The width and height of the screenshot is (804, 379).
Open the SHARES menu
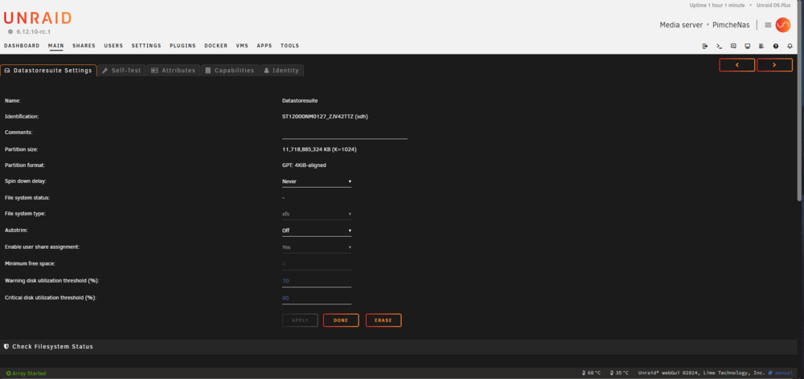pyautogui.click(x=84, y=46)
